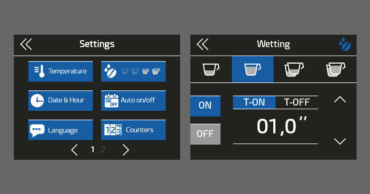The height and width of the screenshot is (194, 370).
Task: Go to previous settings page arrow
Action: coord(74,150)
